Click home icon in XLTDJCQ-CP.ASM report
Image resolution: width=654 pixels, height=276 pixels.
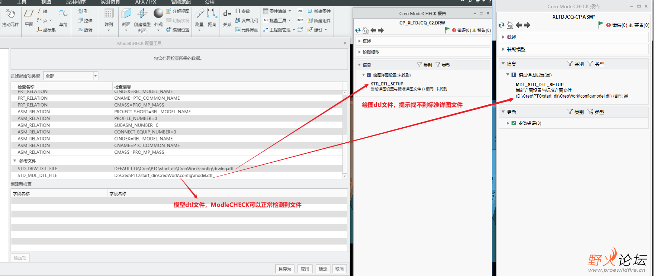[510, 25]
